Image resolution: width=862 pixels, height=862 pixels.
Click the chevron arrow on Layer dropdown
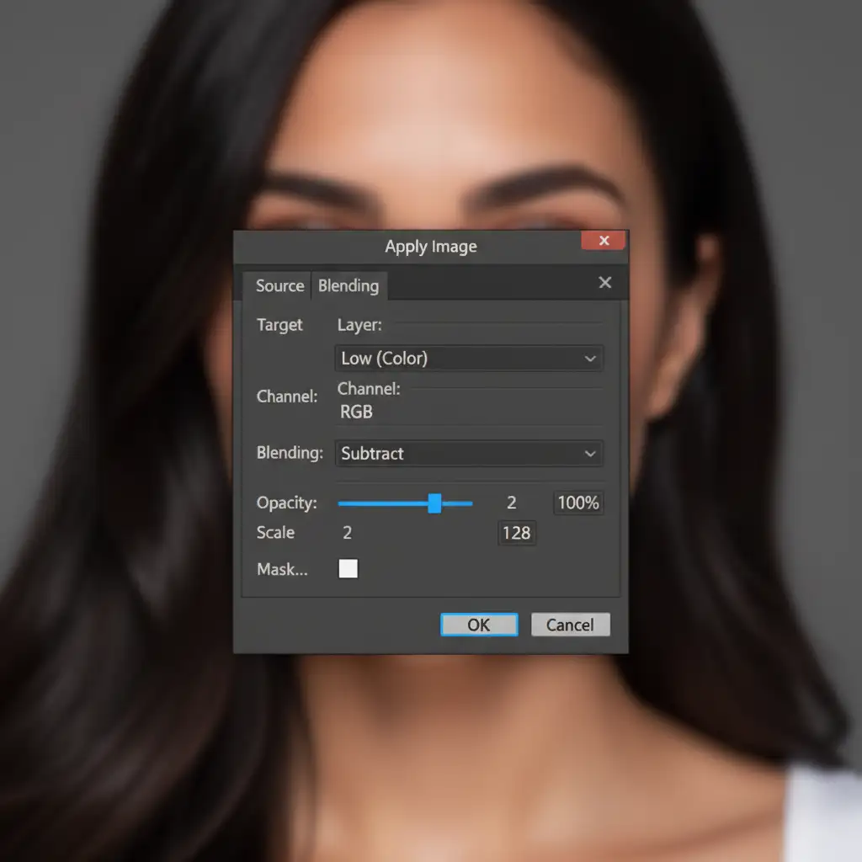coord(590,359)
